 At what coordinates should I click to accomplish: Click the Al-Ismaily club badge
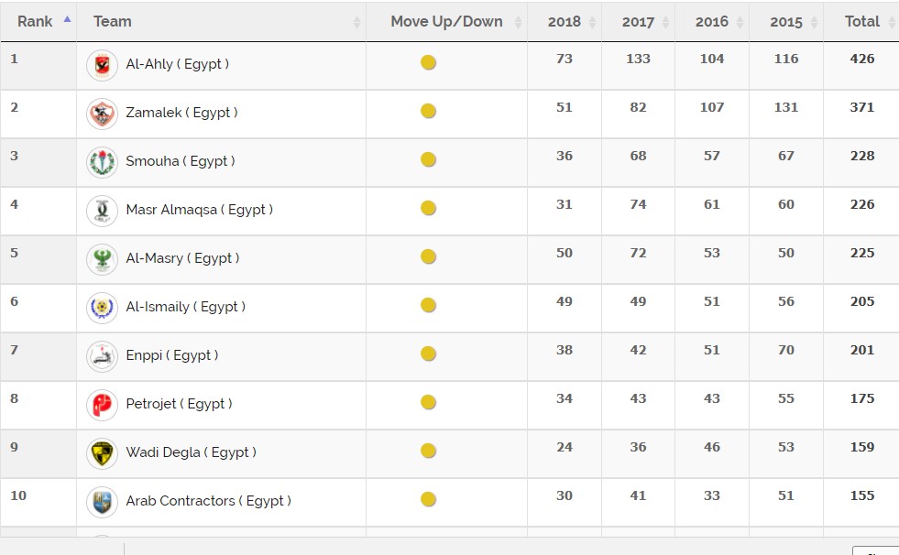[x=102, y=308]
